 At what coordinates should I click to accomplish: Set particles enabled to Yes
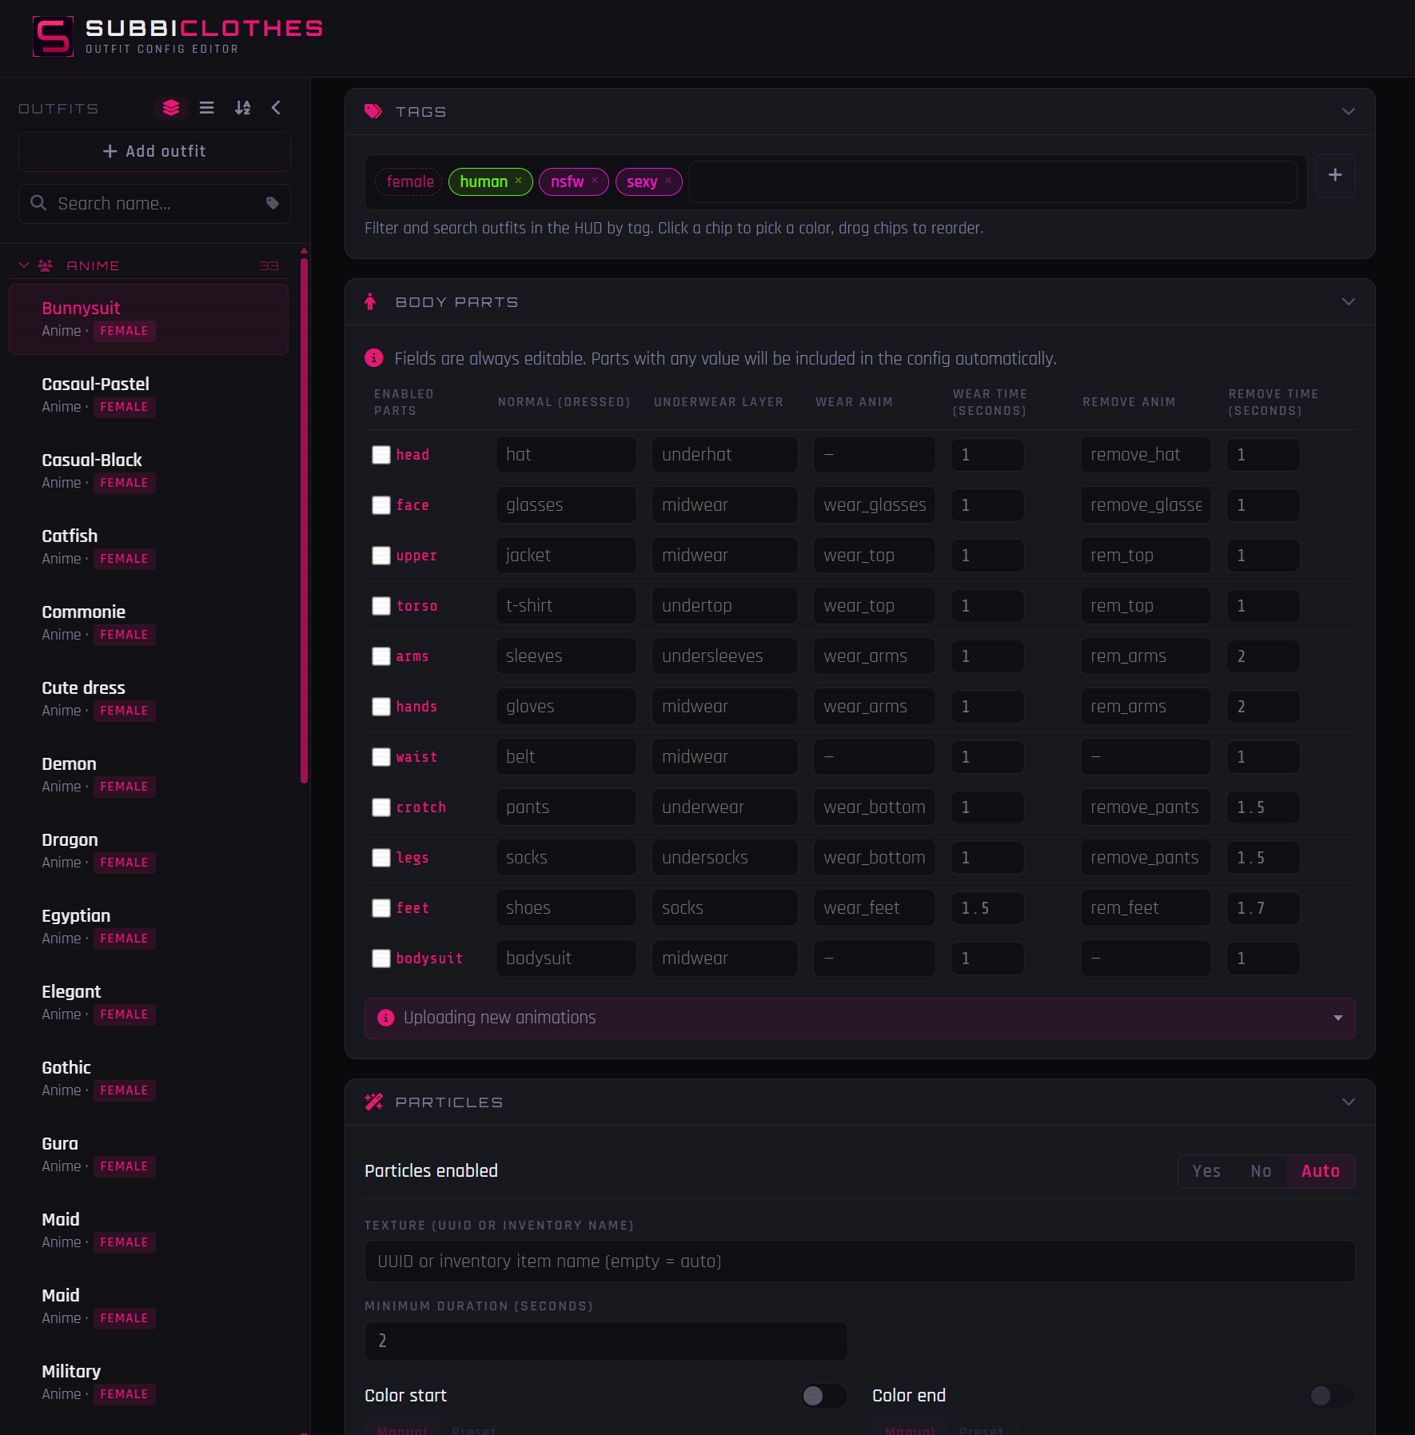click(1206, 1171)
